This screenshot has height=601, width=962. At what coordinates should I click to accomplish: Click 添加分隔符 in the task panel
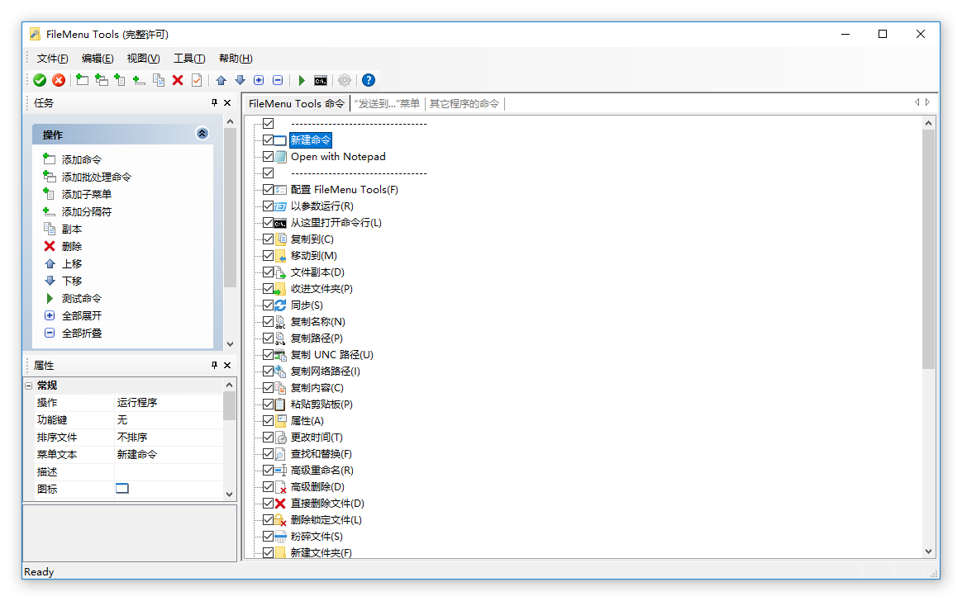[87, 212]
